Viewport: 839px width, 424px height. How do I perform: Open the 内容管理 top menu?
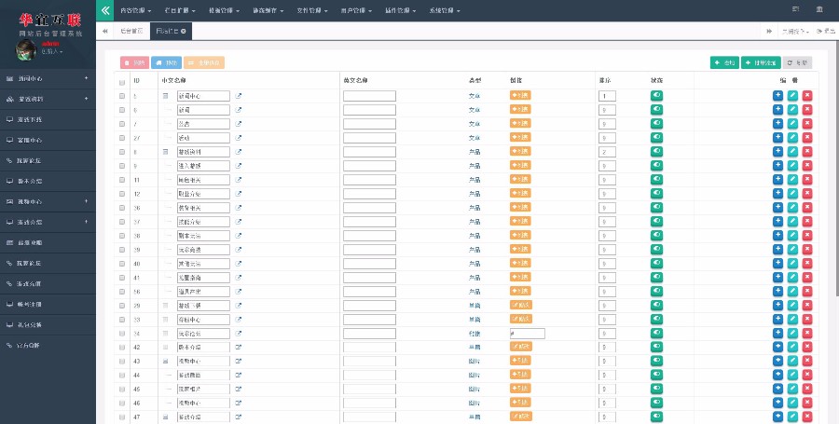coord(135,10)
